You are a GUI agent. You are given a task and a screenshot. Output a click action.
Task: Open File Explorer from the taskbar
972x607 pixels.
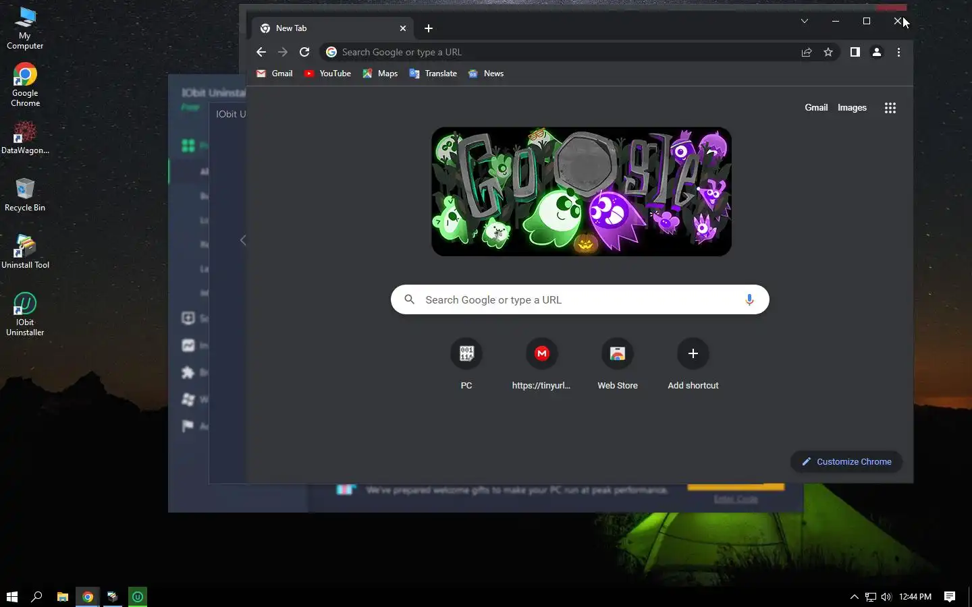point(62,597)
